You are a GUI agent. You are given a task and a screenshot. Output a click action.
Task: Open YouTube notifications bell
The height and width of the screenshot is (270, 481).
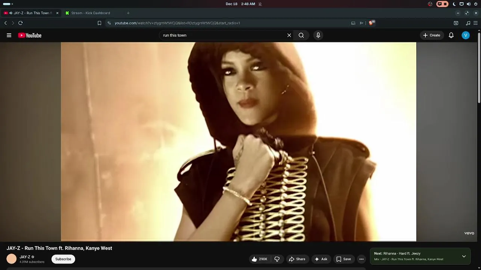pyautogui.click(x=451, y=35)
